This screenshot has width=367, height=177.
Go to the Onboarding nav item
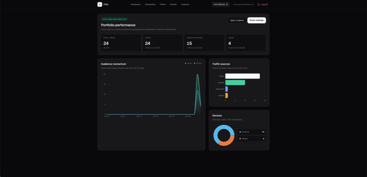pos(150,5)
